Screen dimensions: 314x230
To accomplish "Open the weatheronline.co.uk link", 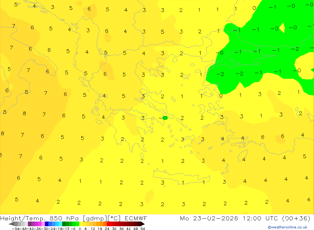I will click(x=288, y=227).
